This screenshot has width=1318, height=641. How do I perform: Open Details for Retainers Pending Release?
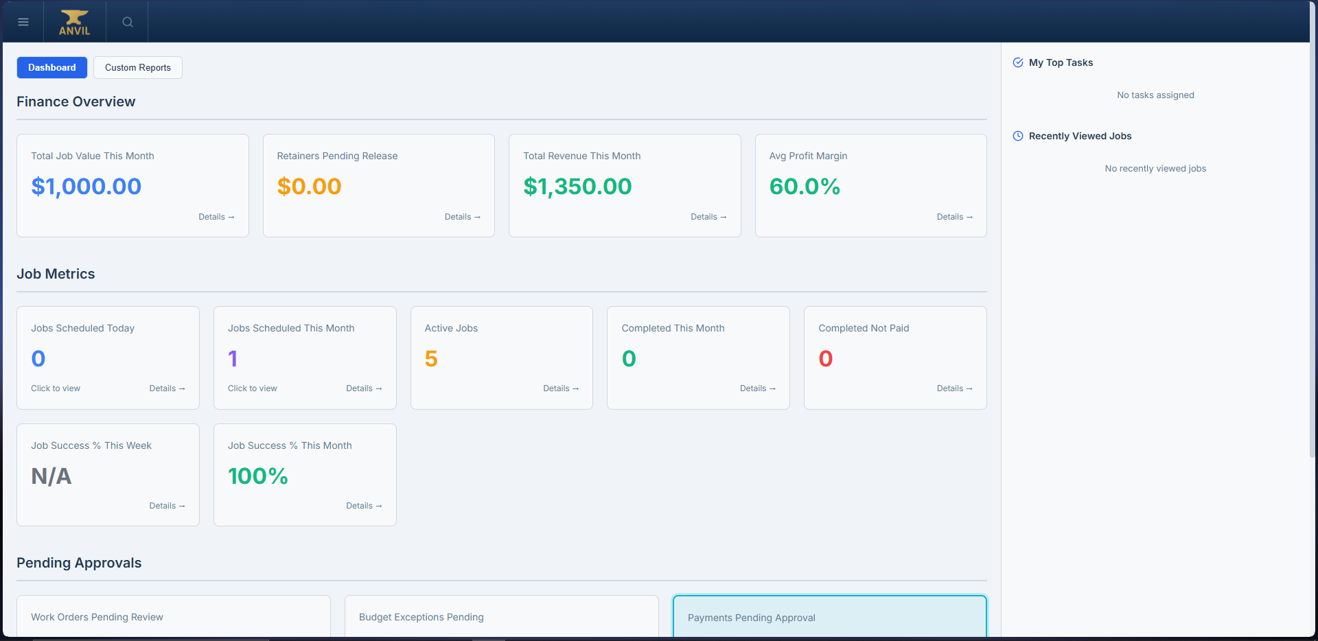point(463,216)
